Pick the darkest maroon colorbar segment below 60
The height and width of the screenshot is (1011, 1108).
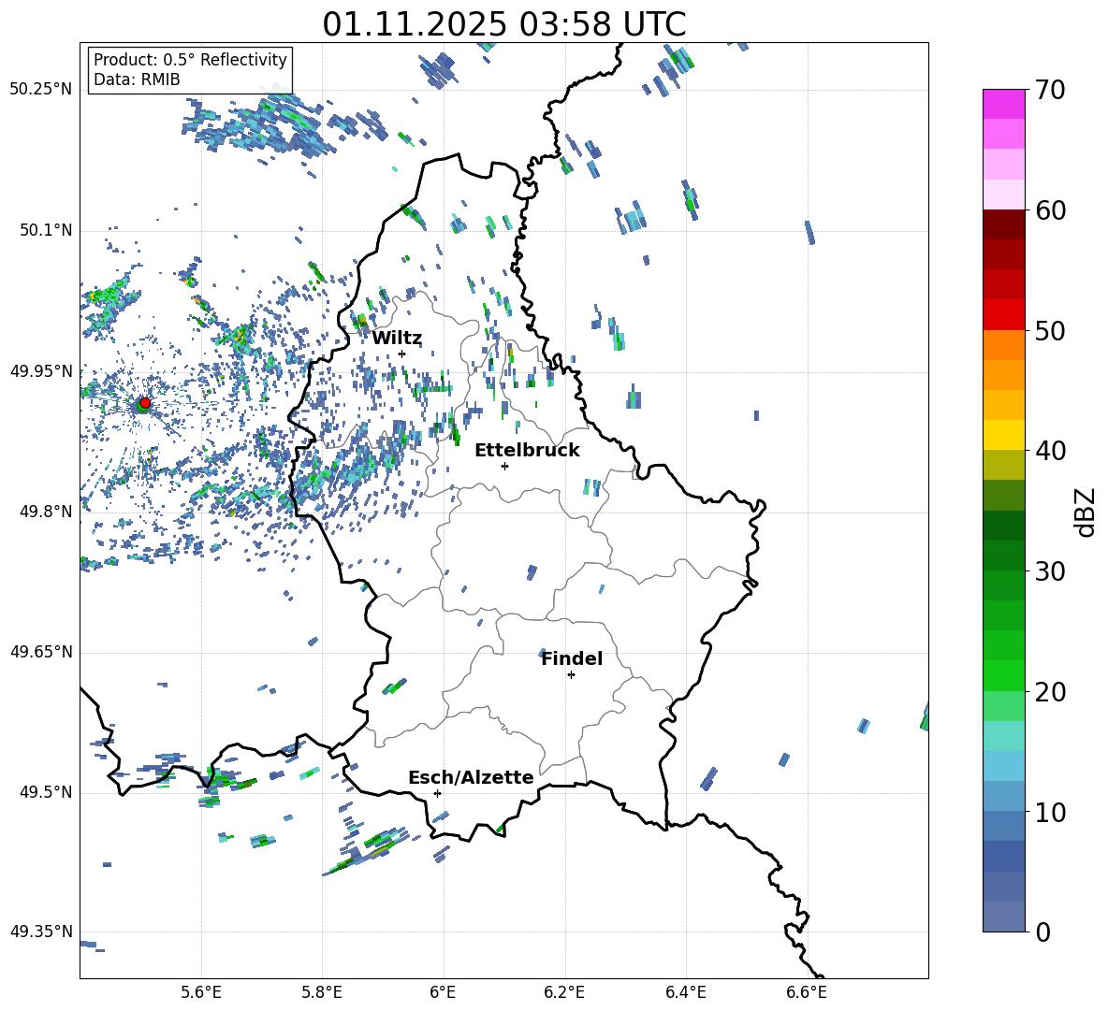(1004, 224)
